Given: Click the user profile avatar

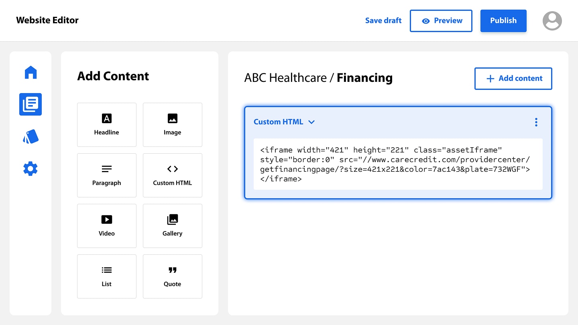Looking at the screenshot, I should click(x=552, y=21).
